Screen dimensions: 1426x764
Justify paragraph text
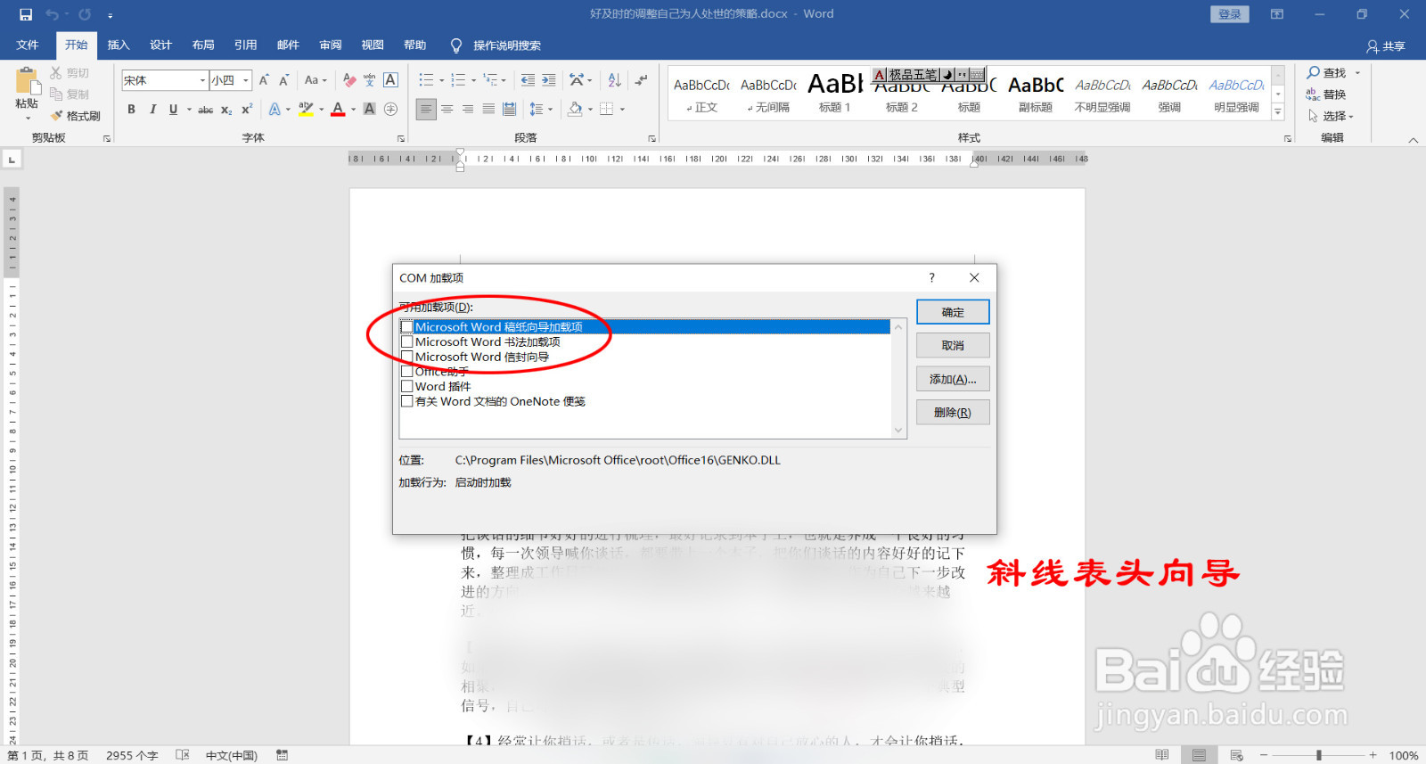(488, 109)
